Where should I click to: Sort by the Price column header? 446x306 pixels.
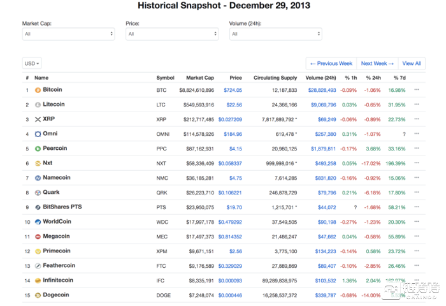click(236, 78)
